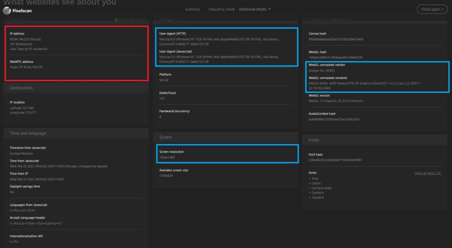The height and width of the screenshot is (248, 452).
Task: Select the Latitude: 55.7483 value
Action: [x=22, y=108]
